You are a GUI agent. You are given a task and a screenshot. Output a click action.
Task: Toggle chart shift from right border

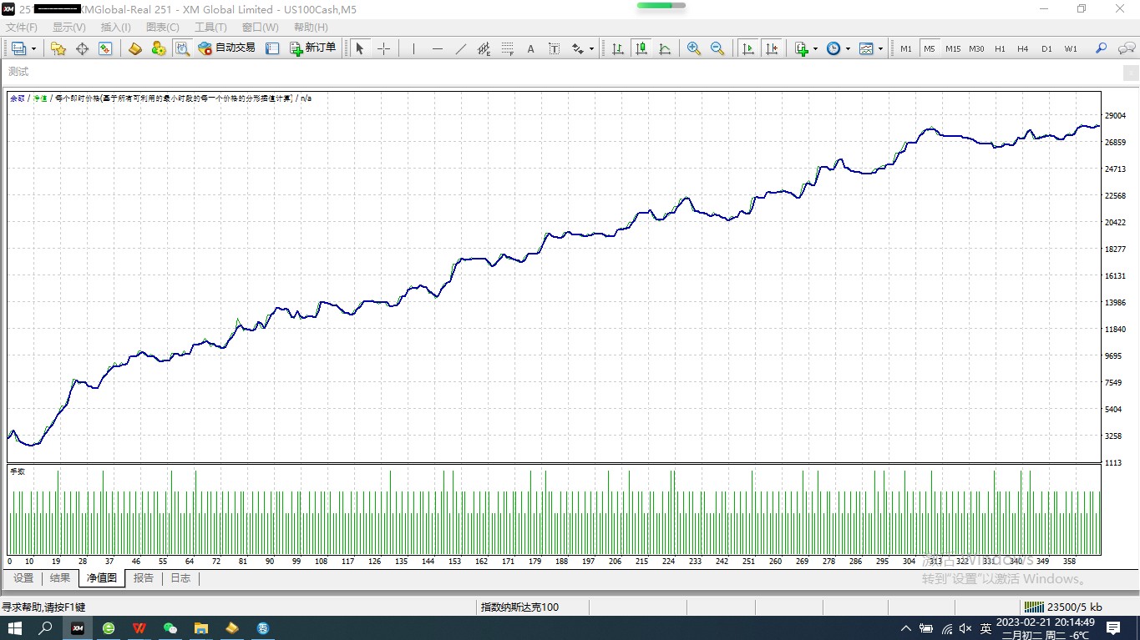[772, 48]
